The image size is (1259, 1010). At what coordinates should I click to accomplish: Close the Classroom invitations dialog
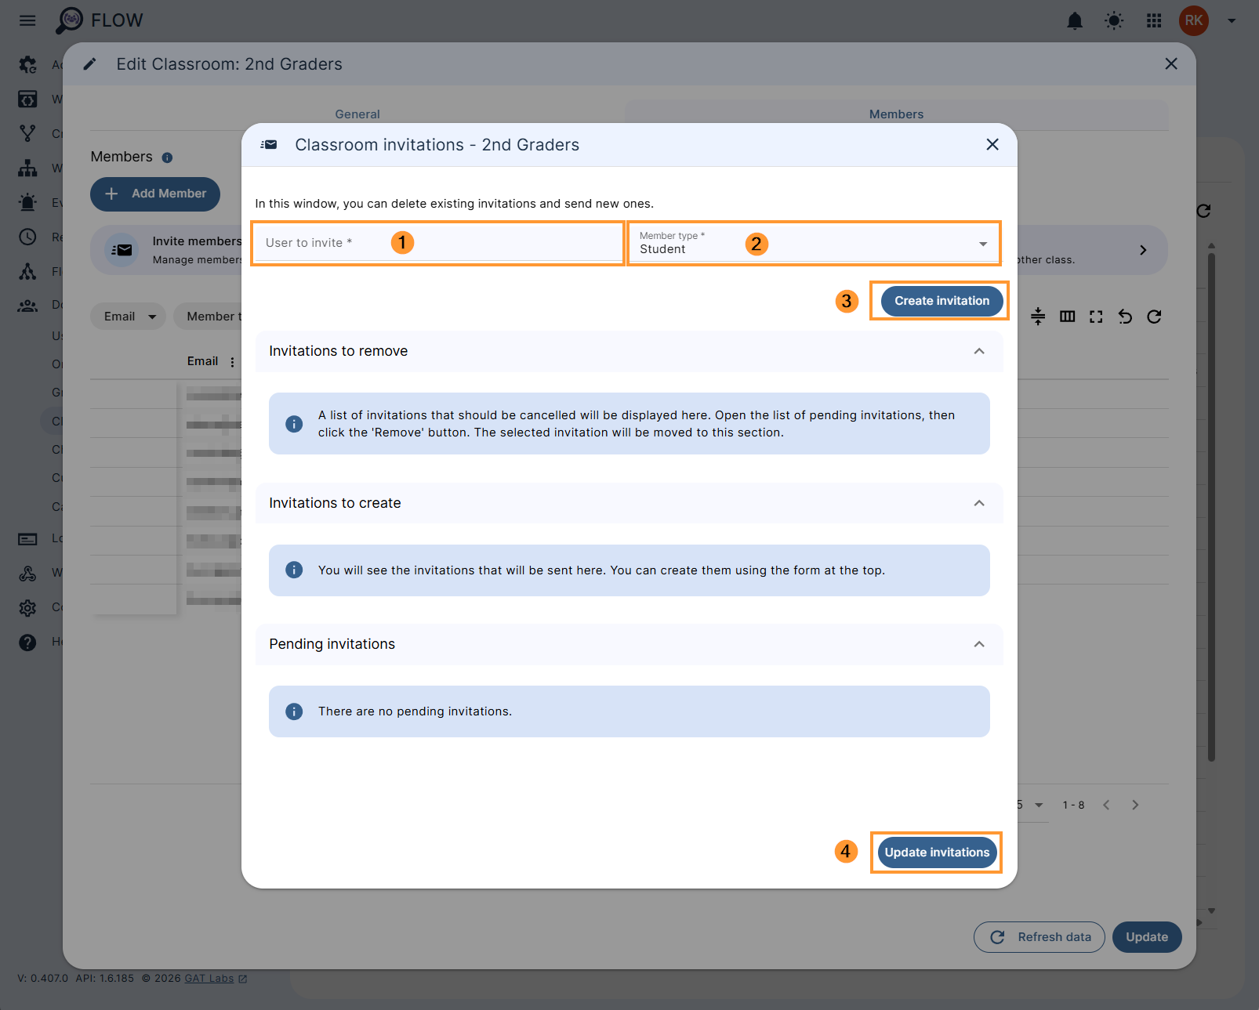click(992, 145)
